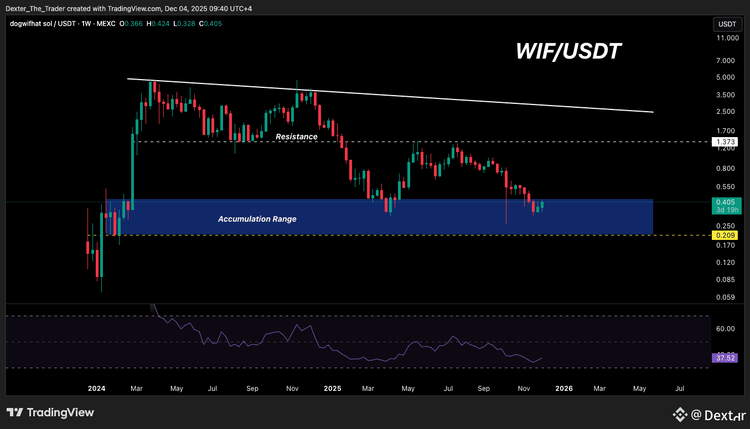
Task: Click the 2024 label on the time axis
Action: (97, 389)
